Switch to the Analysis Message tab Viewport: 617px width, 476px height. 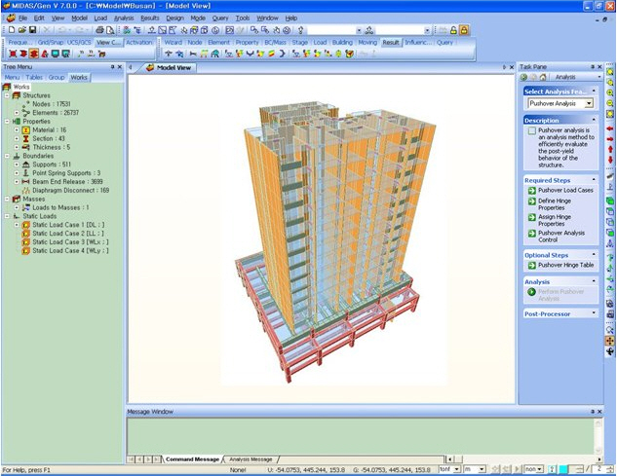[x=250, y=458]
